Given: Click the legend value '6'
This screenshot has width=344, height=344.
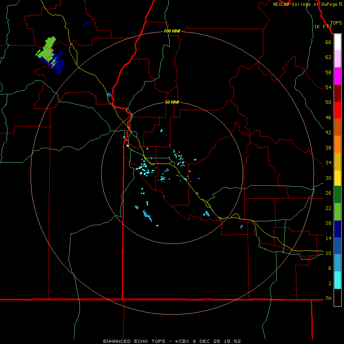Looking at the screenshot, I should pyautogui.click(x=330, y=268).
